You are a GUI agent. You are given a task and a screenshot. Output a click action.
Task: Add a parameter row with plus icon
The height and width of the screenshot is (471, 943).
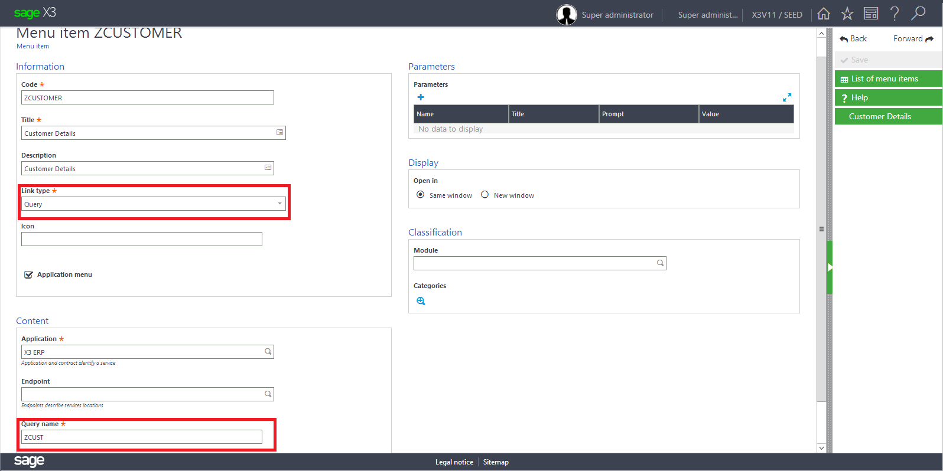coord(421,97)
